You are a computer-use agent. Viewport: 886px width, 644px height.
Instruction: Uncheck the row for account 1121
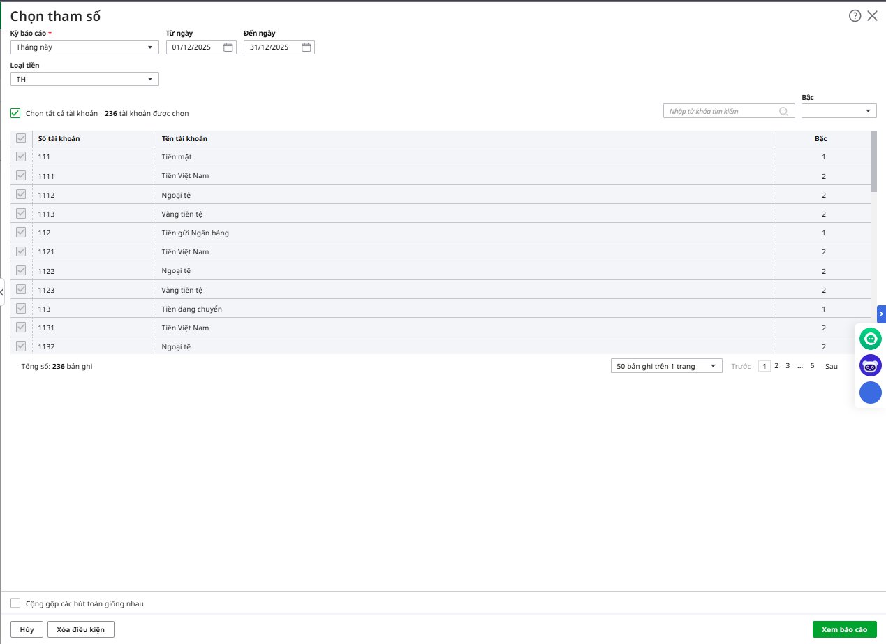coord(21,251)
